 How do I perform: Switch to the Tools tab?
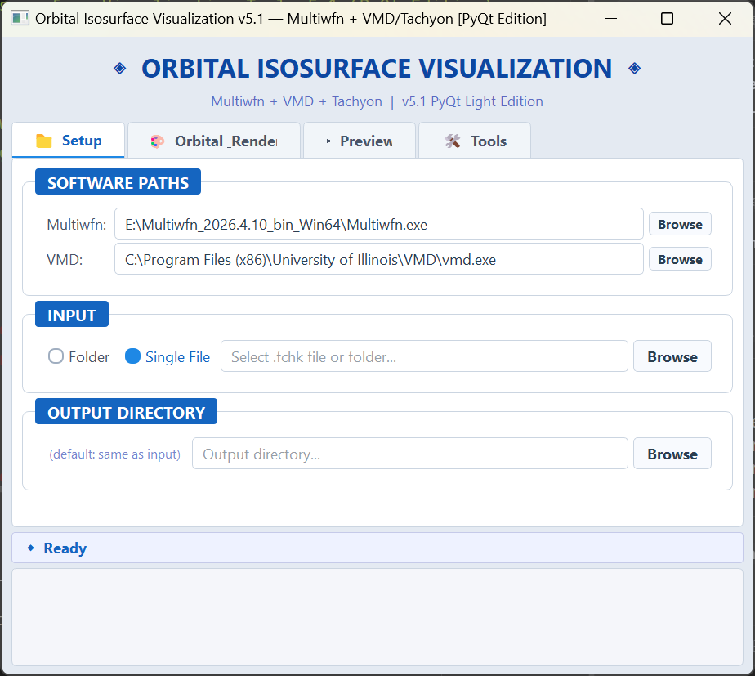(x=475, y=141)
